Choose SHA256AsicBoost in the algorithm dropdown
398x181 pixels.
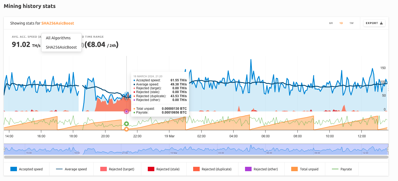coord(62,47)
